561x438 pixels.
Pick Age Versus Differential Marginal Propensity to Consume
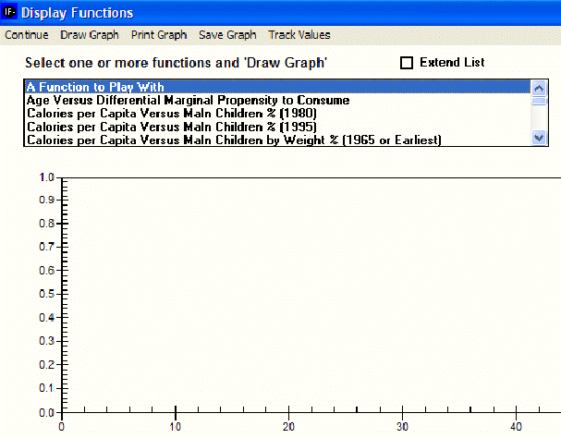(188, 100)
